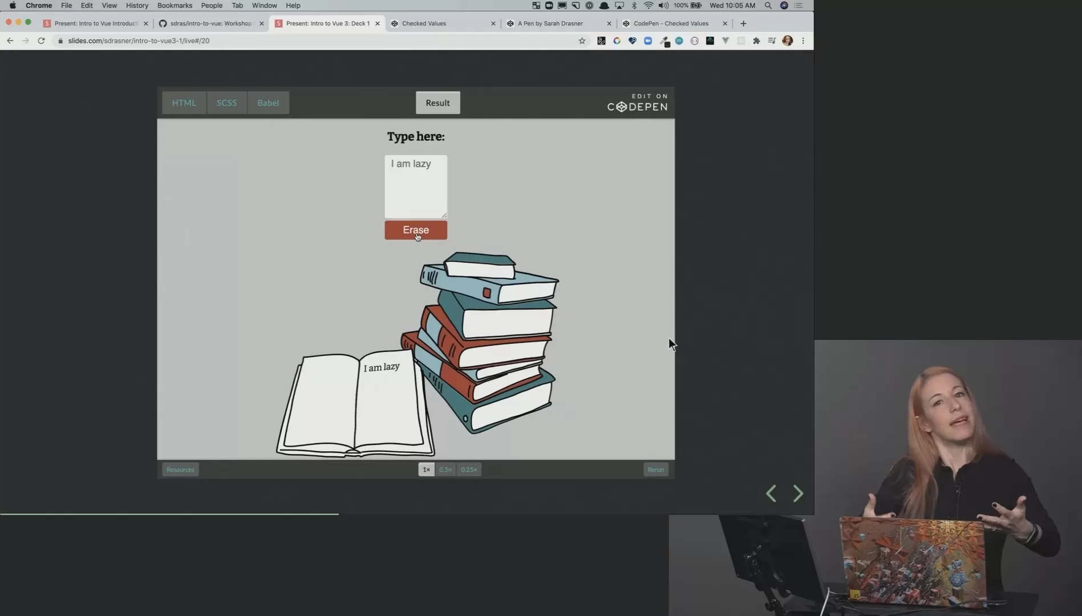Open the Chrome extensions puzzle icon

coord(756,40)
